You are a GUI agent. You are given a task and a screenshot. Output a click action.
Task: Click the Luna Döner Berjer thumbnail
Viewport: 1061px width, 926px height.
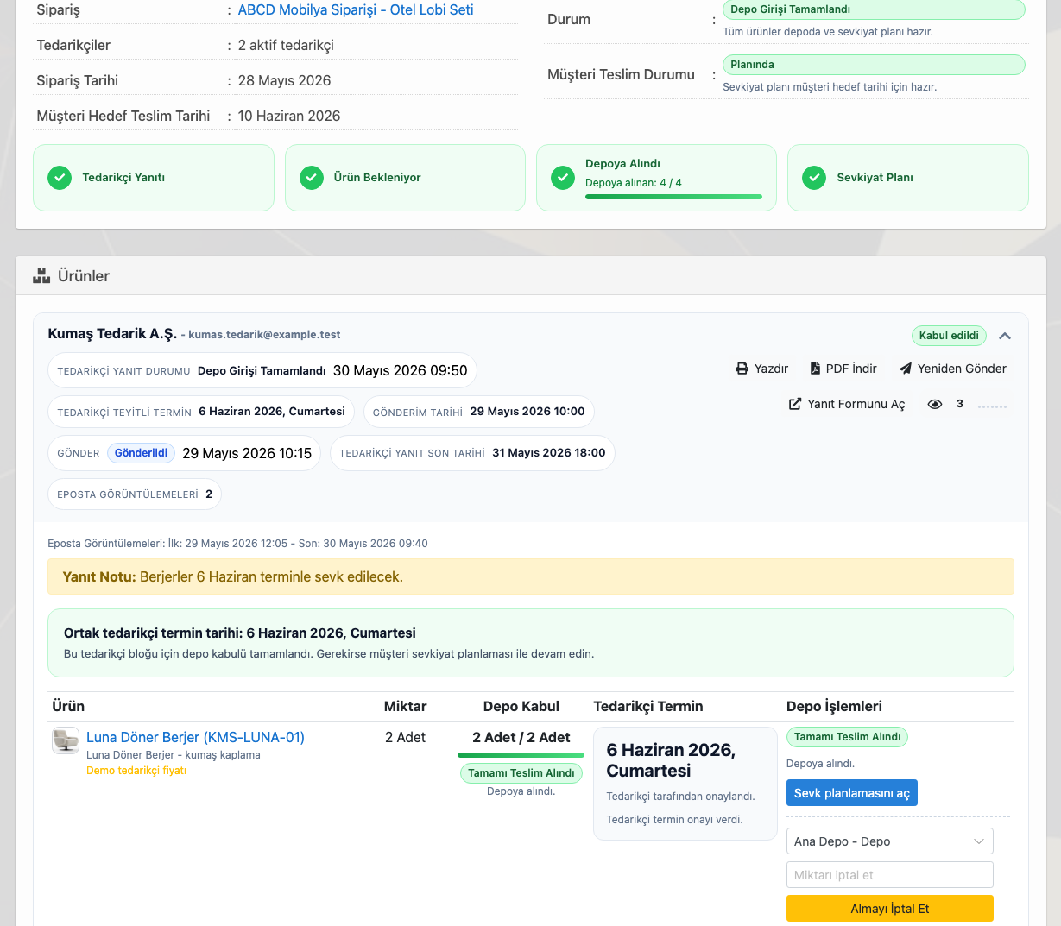[66, 740]
